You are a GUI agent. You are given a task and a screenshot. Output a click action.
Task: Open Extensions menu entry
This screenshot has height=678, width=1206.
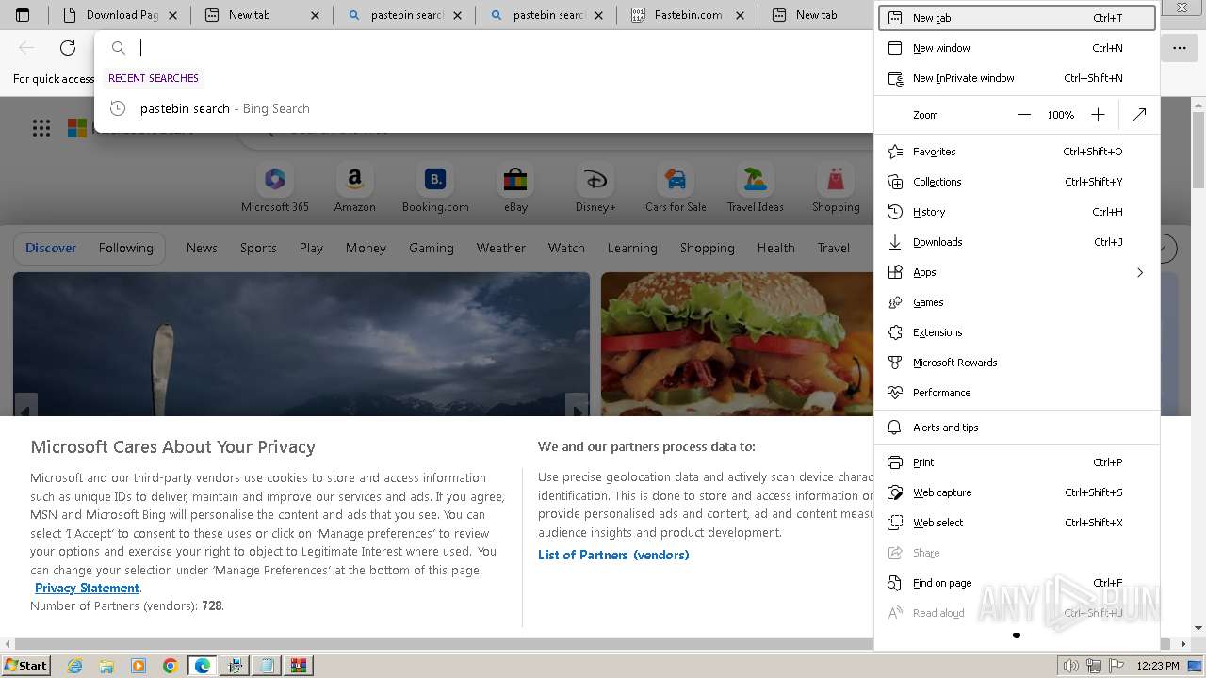point(1017,332)
